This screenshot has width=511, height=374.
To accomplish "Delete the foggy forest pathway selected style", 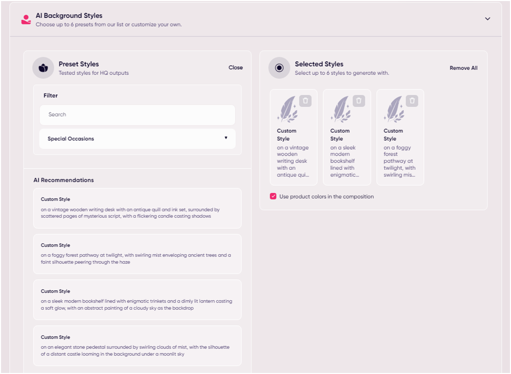I will coord(412,101).
